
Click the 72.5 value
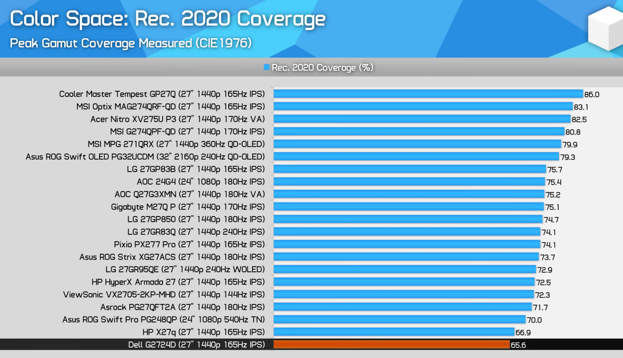click(543, 282)
